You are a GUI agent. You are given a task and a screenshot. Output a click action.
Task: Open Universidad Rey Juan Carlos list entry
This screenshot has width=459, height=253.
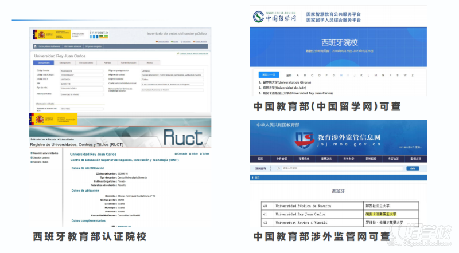(x=299, y=93)
